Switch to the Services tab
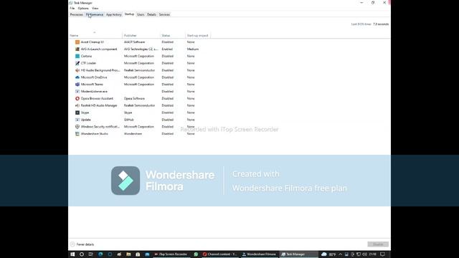459x258 pixels. [x=164, y=14]
